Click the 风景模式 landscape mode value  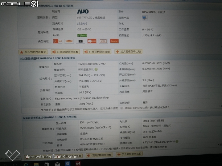click(147, 91)
